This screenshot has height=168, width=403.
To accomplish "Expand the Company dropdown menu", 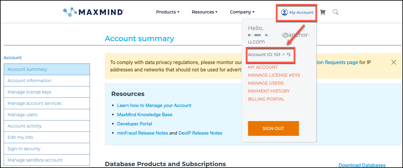I will 242,12.
